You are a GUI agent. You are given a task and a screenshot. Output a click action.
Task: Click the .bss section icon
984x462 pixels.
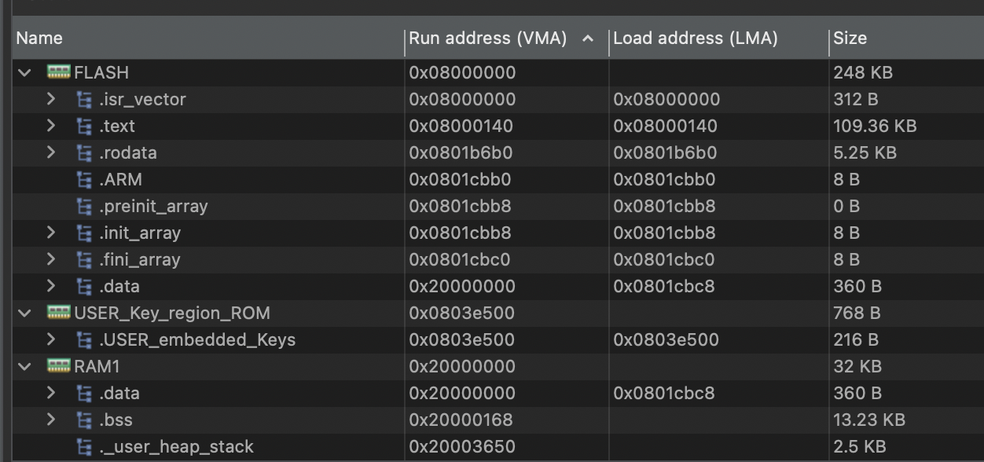pos(83,420)
